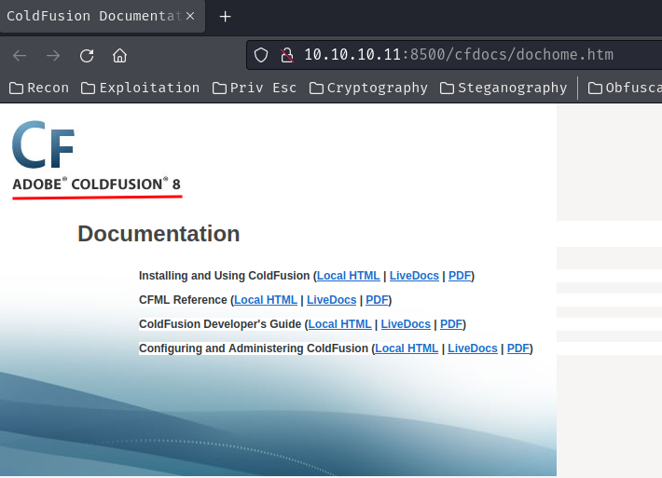Screen dimensions: 662x478
Task: Go to the browser home page icon
Action: pyautogui.click(x=120, y=55)
